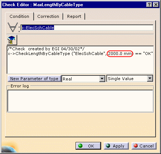Expand the Real parameter type arrow

[x=102, y=79]
